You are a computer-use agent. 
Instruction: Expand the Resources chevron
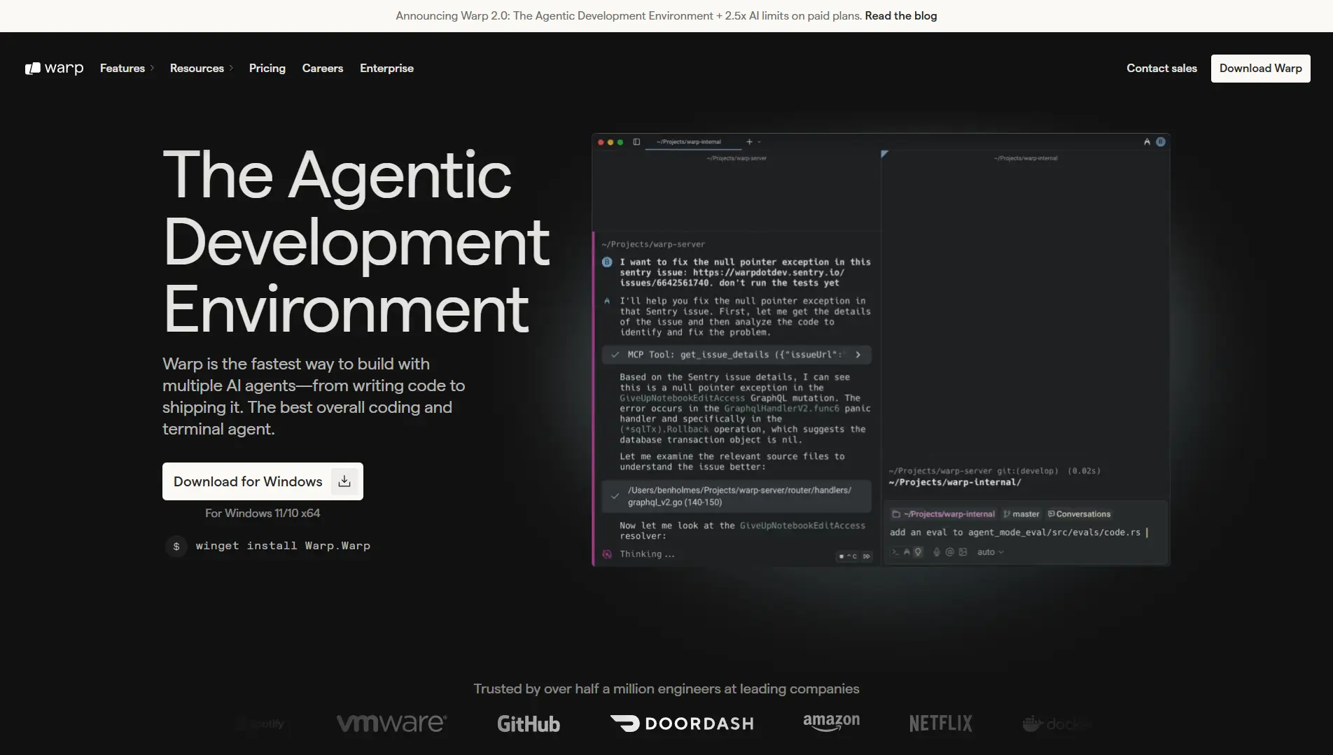(x=231, y=68)
